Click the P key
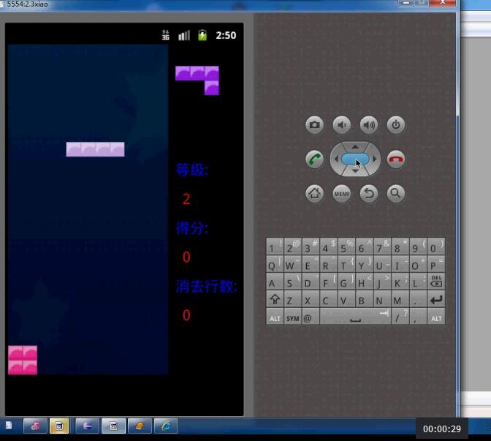 click(x=436, y=264)
